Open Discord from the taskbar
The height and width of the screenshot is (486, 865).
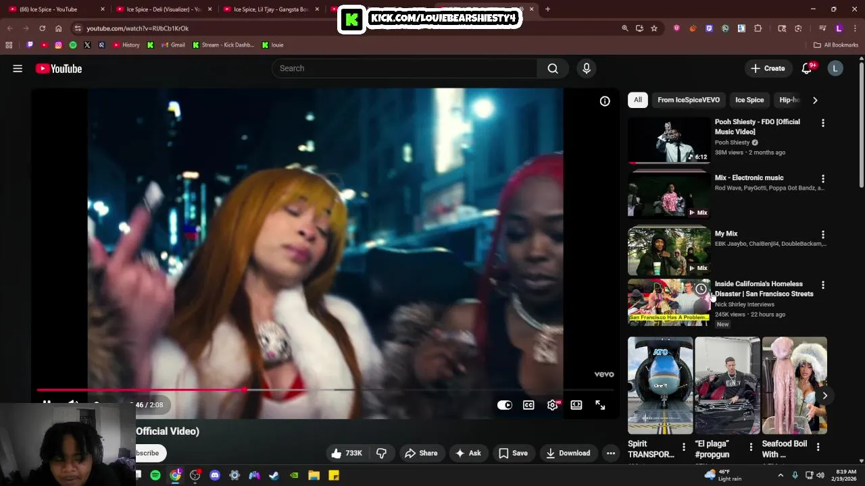click(x=215, y=475)
